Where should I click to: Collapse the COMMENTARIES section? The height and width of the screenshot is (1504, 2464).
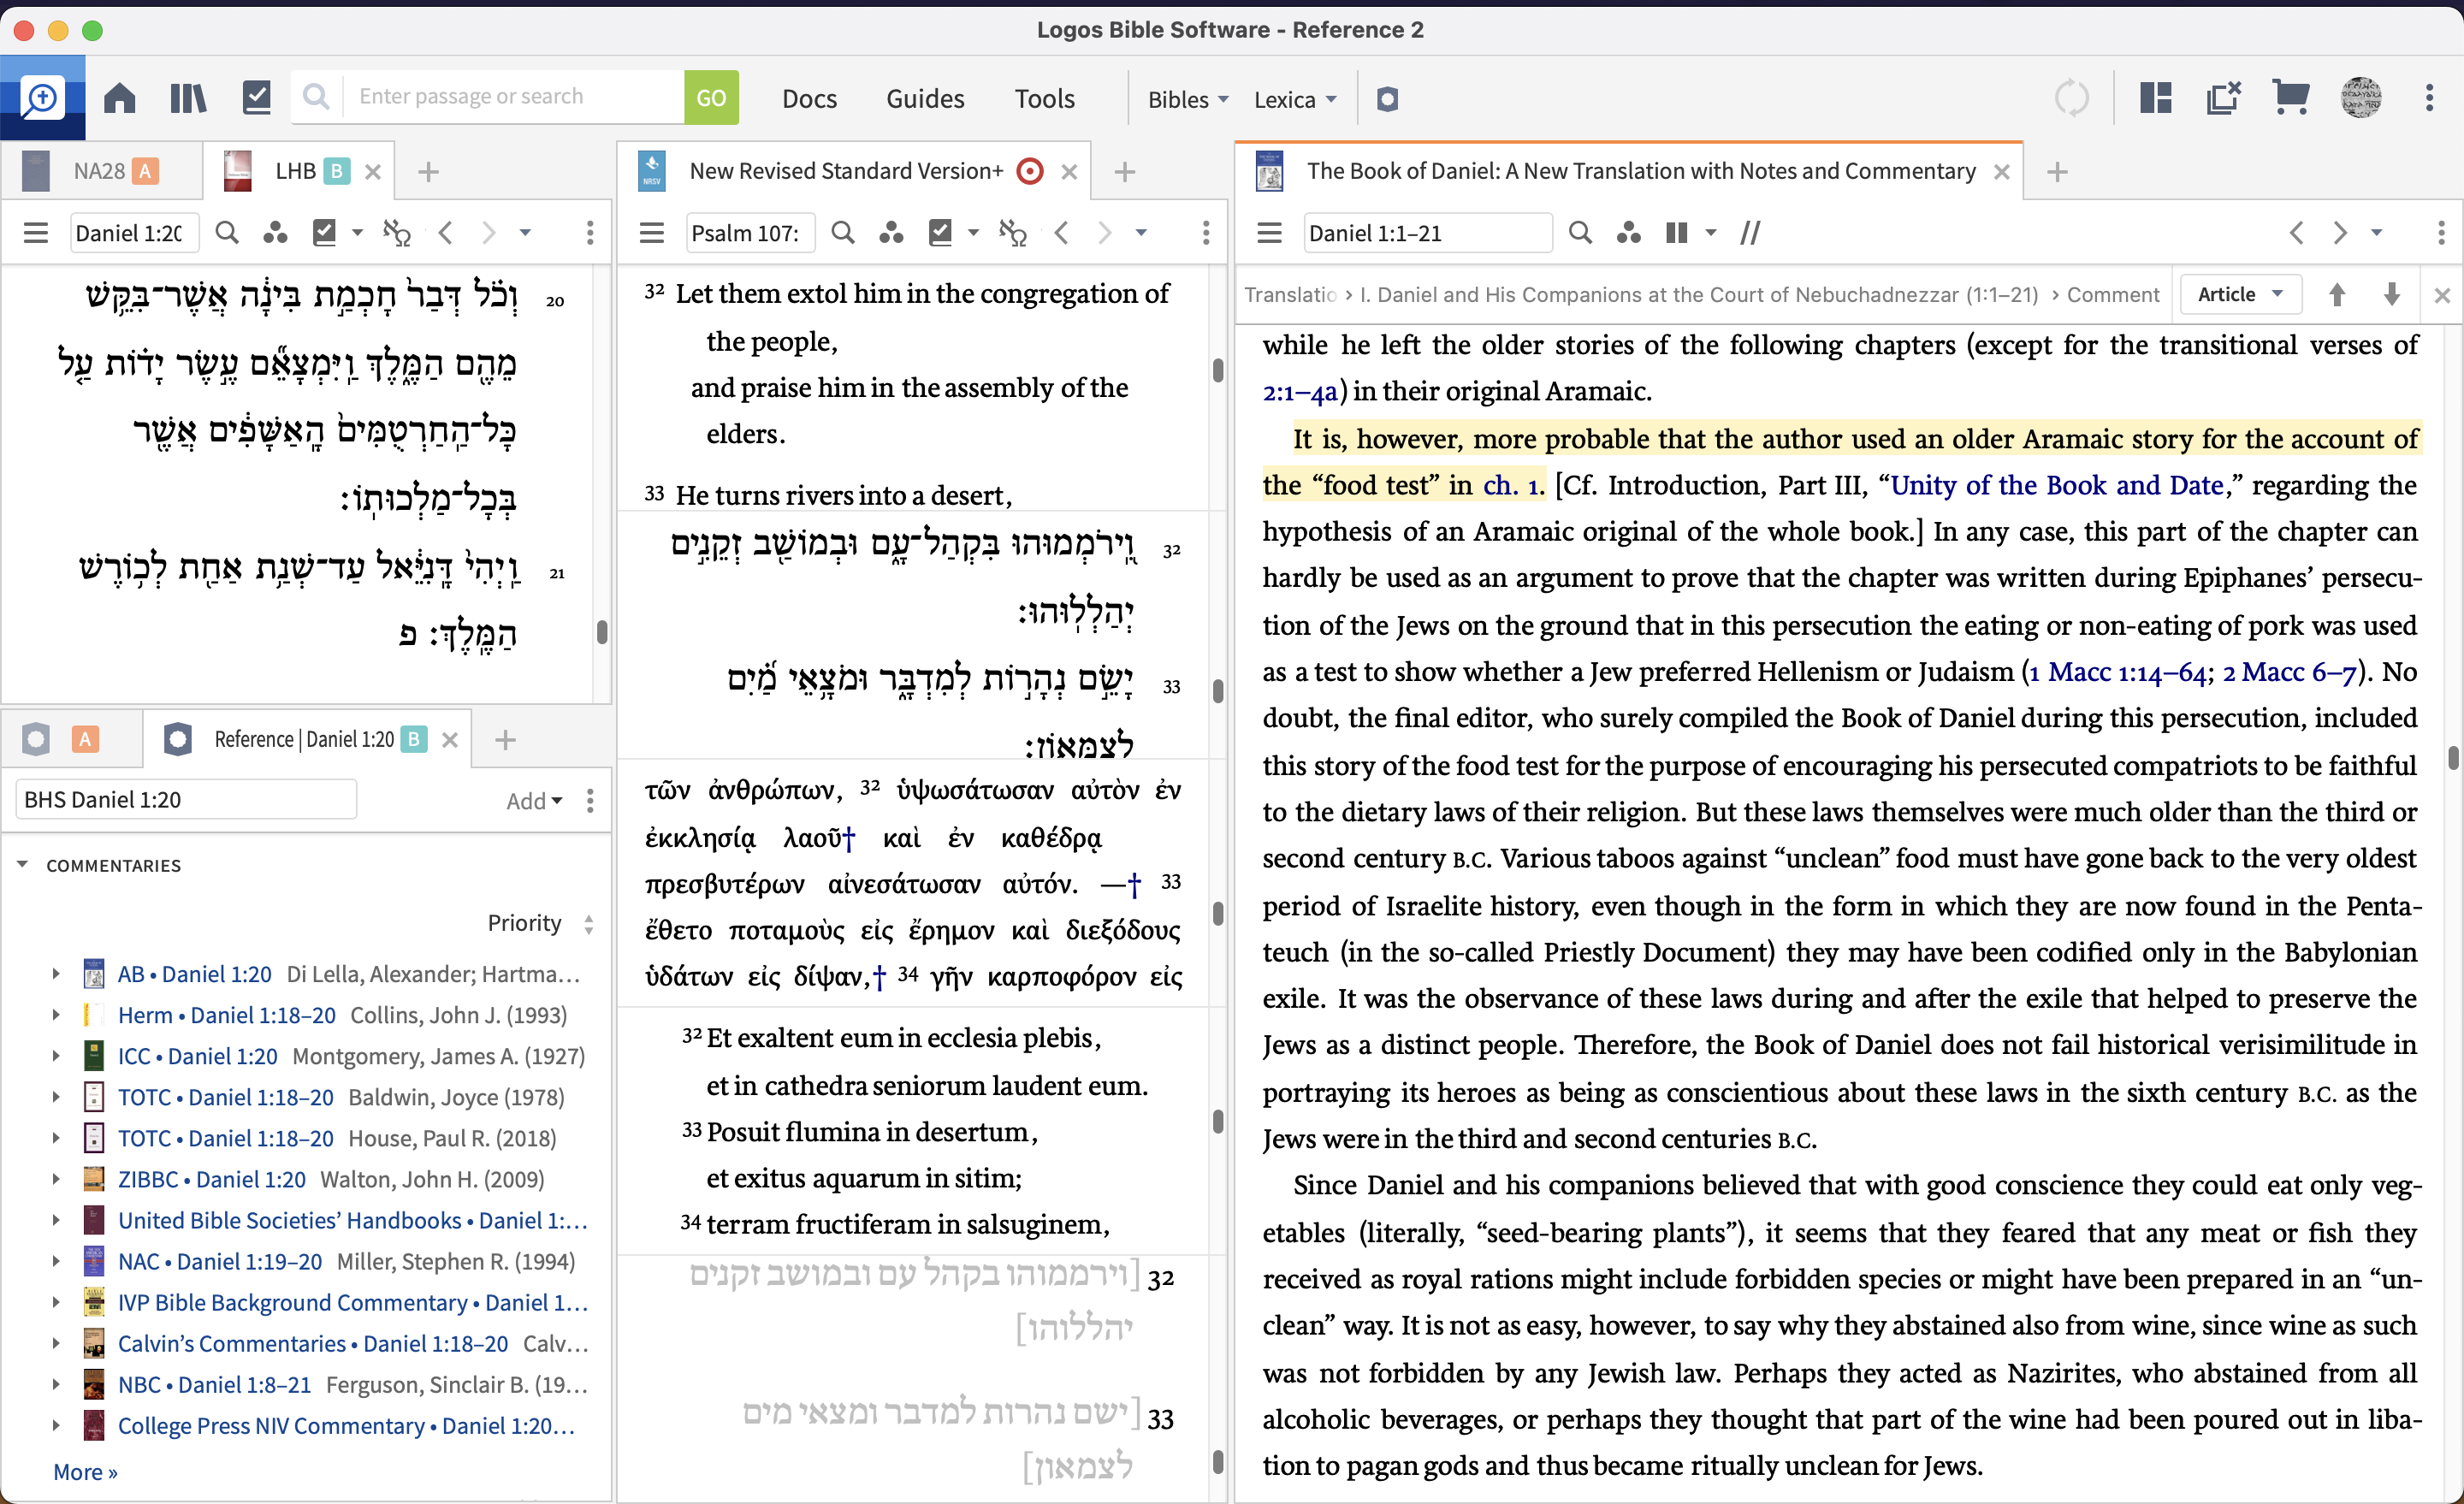coord(22,864)
